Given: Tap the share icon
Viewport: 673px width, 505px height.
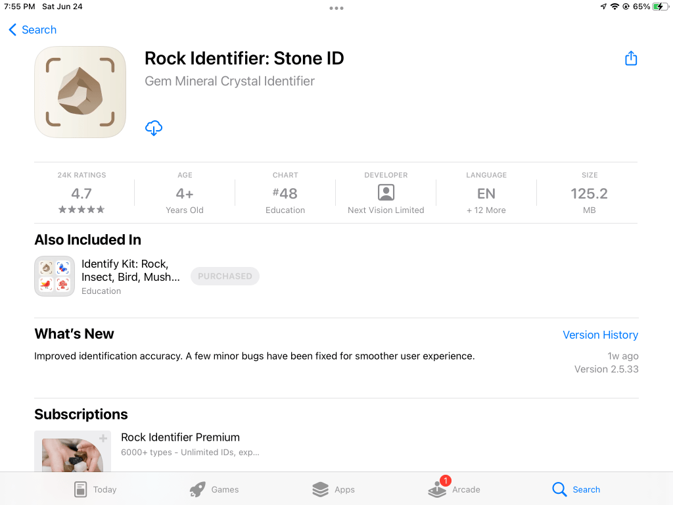Looking at the screenshot, I should (631, 59).
